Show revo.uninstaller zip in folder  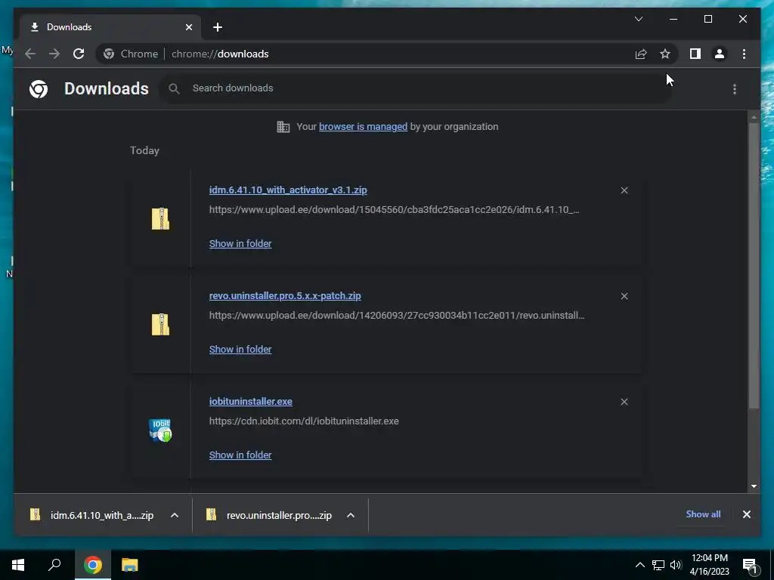pos(240,349)
